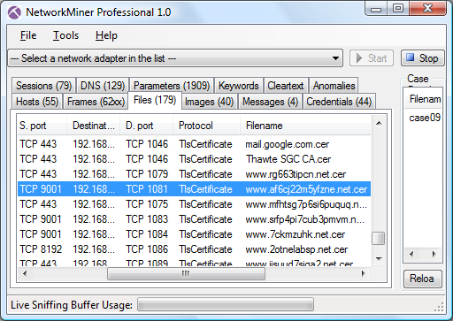The image size is (453, 321).
Task: Switch to the Cleartext tab
Action: tap(286, 86)
